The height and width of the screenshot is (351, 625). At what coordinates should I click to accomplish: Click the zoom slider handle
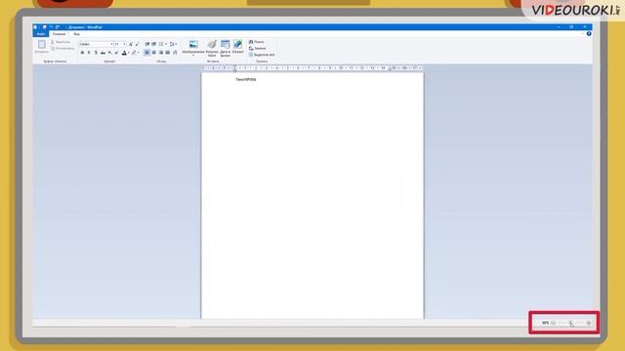tap(570, 323)
